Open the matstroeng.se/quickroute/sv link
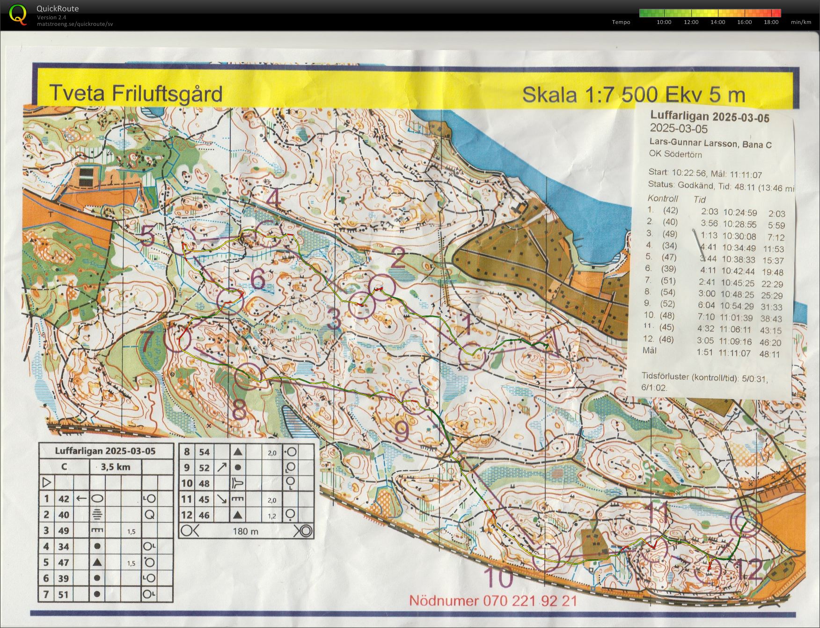This screenshot has height=628, width=820. [x=75, y=24]
